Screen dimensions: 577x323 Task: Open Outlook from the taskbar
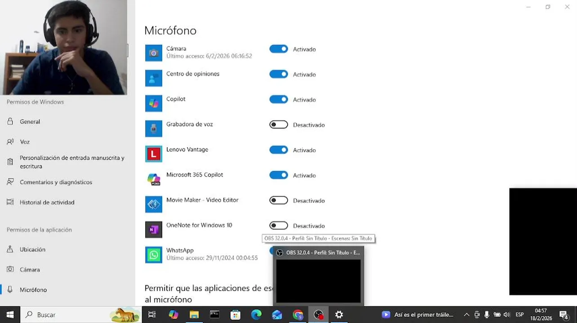coord(277,315)
